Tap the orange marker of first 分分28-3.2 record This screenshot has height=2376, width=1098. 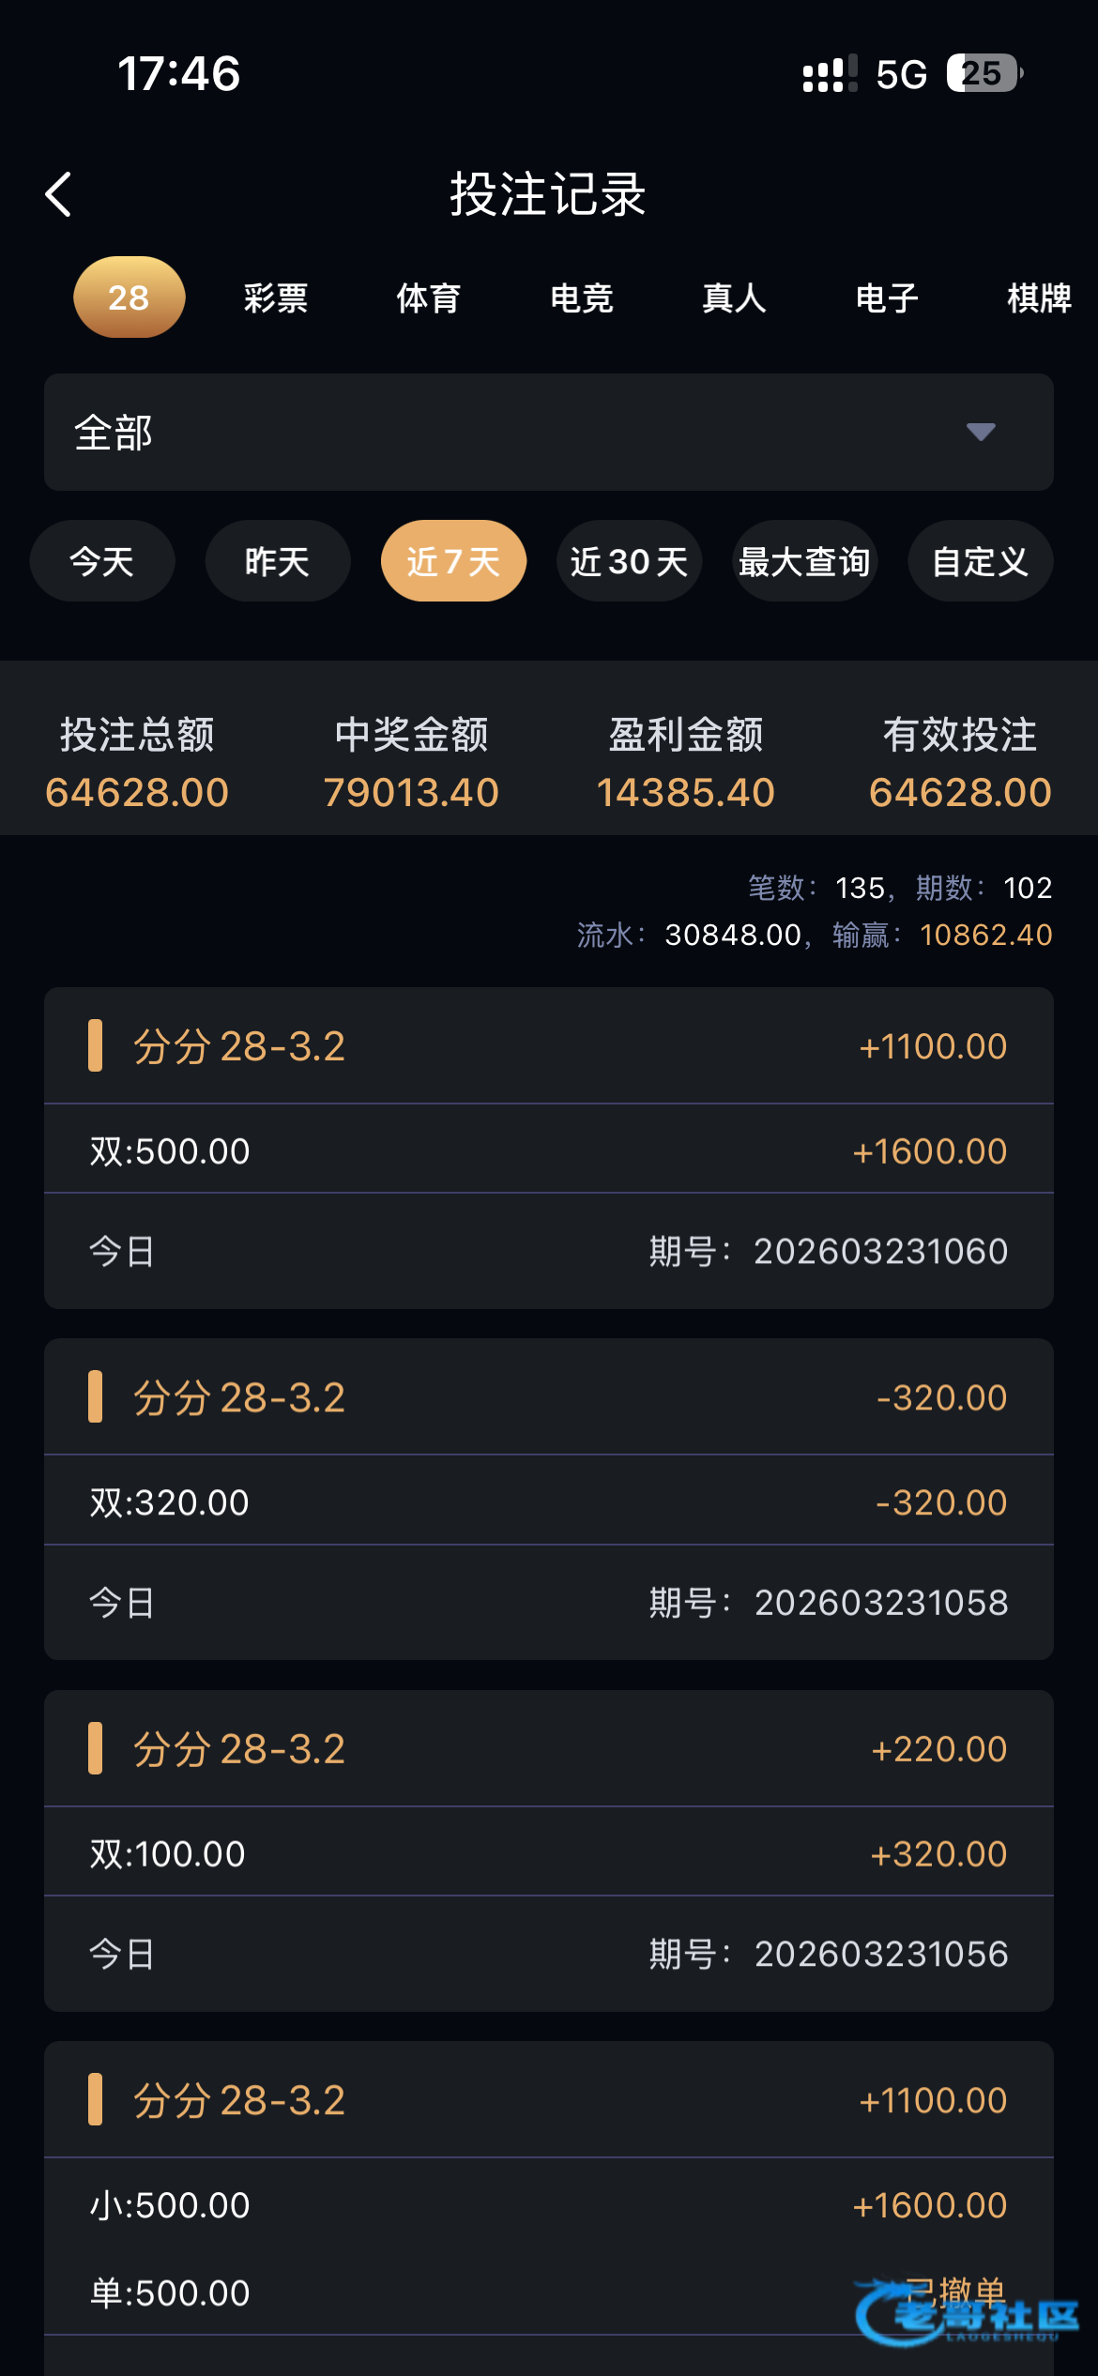click(x=95, y=1045)
